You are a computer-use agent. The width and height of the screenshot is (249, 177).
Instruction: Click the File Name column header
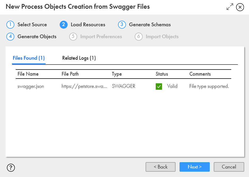click(28, 74)
